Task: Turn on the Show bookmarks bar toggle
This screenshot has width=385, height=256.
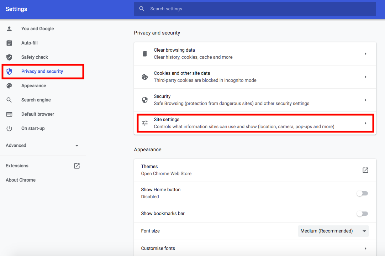Action: click(x=363, y=214)
